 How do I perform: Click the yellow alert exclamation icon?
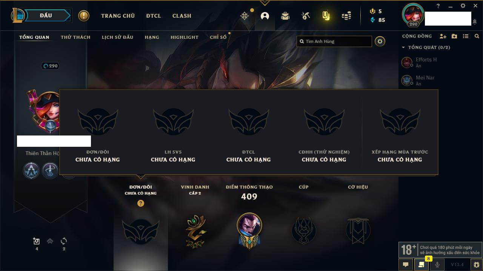tap(84, 16)
